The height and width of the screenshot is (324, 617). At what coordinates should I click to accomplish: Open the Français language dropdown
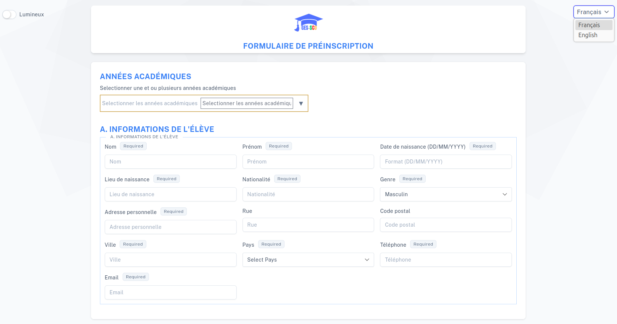tap(593, 12)
